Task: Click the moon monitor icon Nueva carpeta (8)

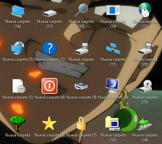Action: (x=112, y=86)
